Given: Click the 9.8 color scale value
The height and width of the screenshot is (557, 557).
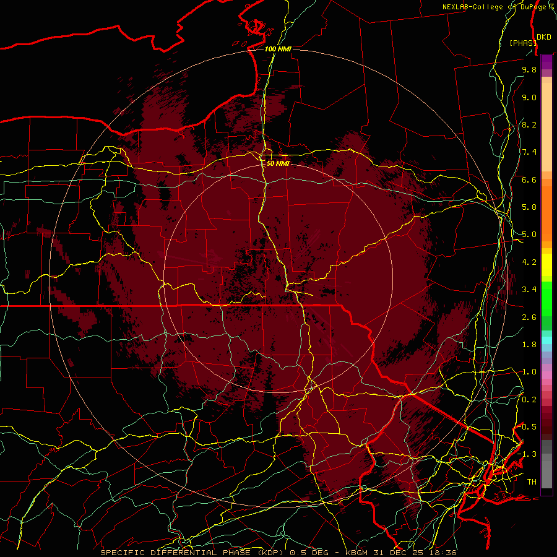Looking at the screenshot, I should [529, 69].
